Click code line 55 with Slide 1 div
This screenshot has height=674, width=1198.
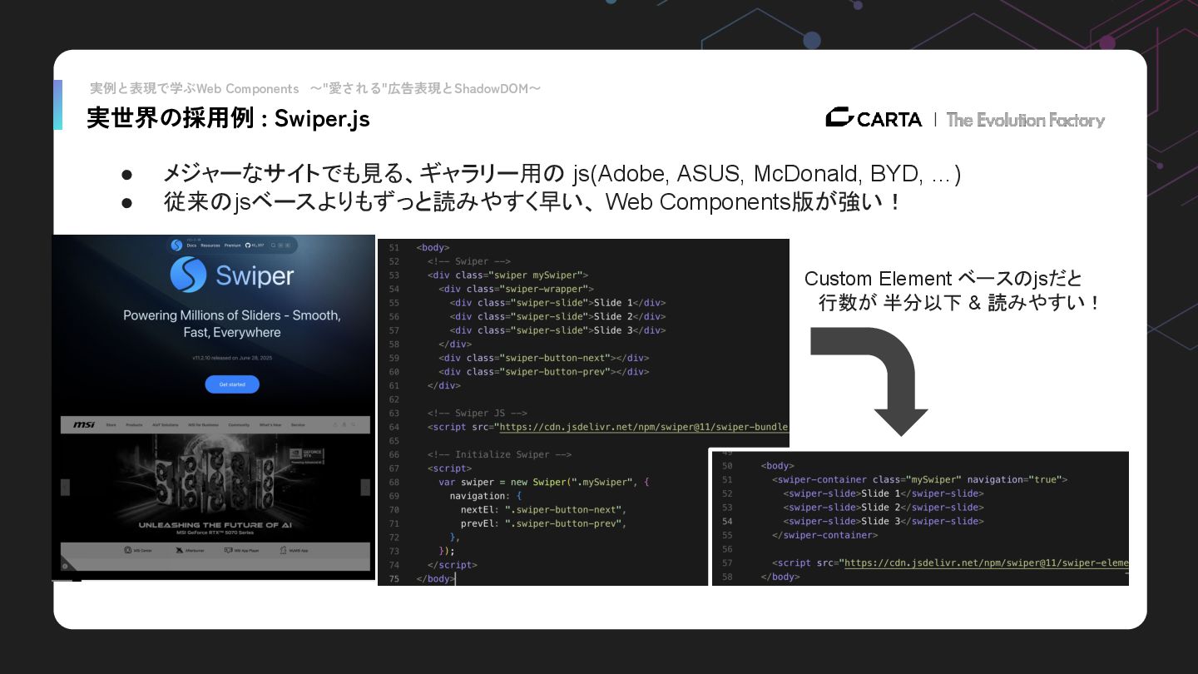click(x=558, y=303)
